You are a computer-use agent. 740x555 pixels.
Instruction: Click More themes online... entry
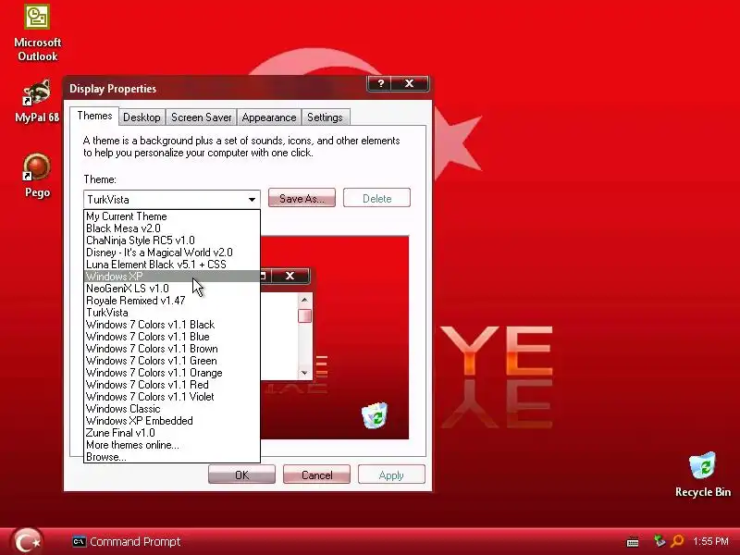[172, 445]
